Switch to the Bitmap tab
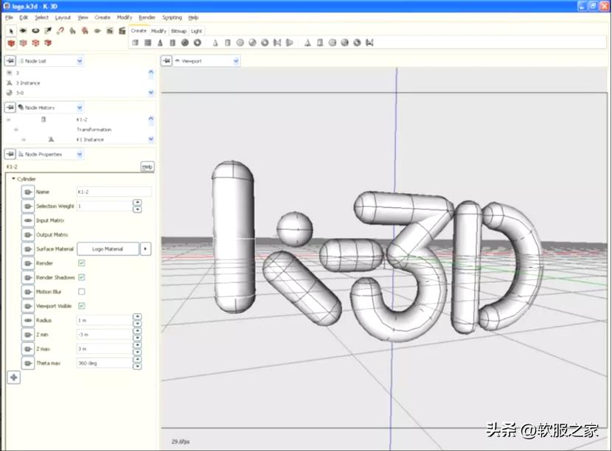The height and width of the screenshot is (451, 612). pyautogui.click(x=178, y=31)
